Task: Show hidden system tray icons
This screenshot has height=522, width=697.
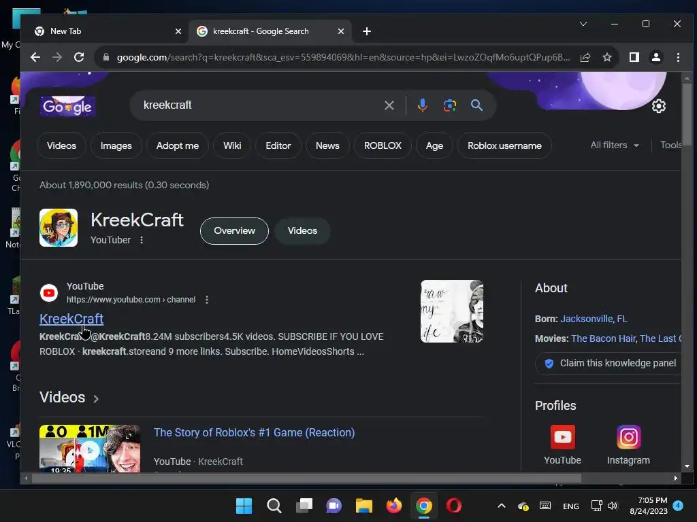Action: (502, 506)
